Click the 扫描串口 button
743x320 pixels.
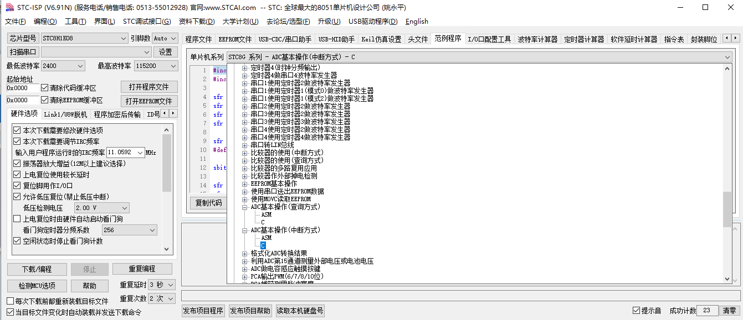click(x=23, y=52)
